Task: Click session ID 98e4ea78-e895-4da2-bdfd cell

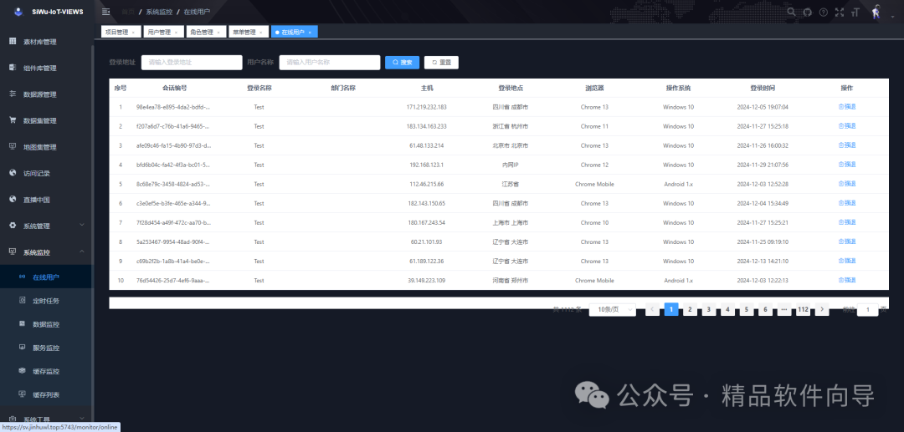Action: (173, 107)
